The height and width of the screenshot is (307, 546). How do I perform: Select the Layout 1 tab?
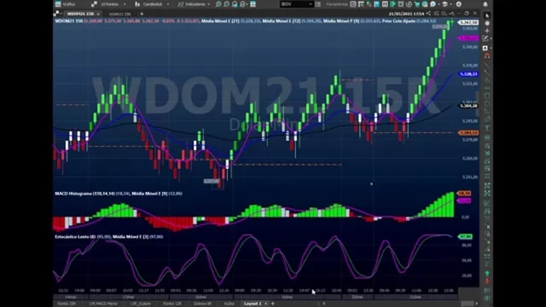click(252, 304)
